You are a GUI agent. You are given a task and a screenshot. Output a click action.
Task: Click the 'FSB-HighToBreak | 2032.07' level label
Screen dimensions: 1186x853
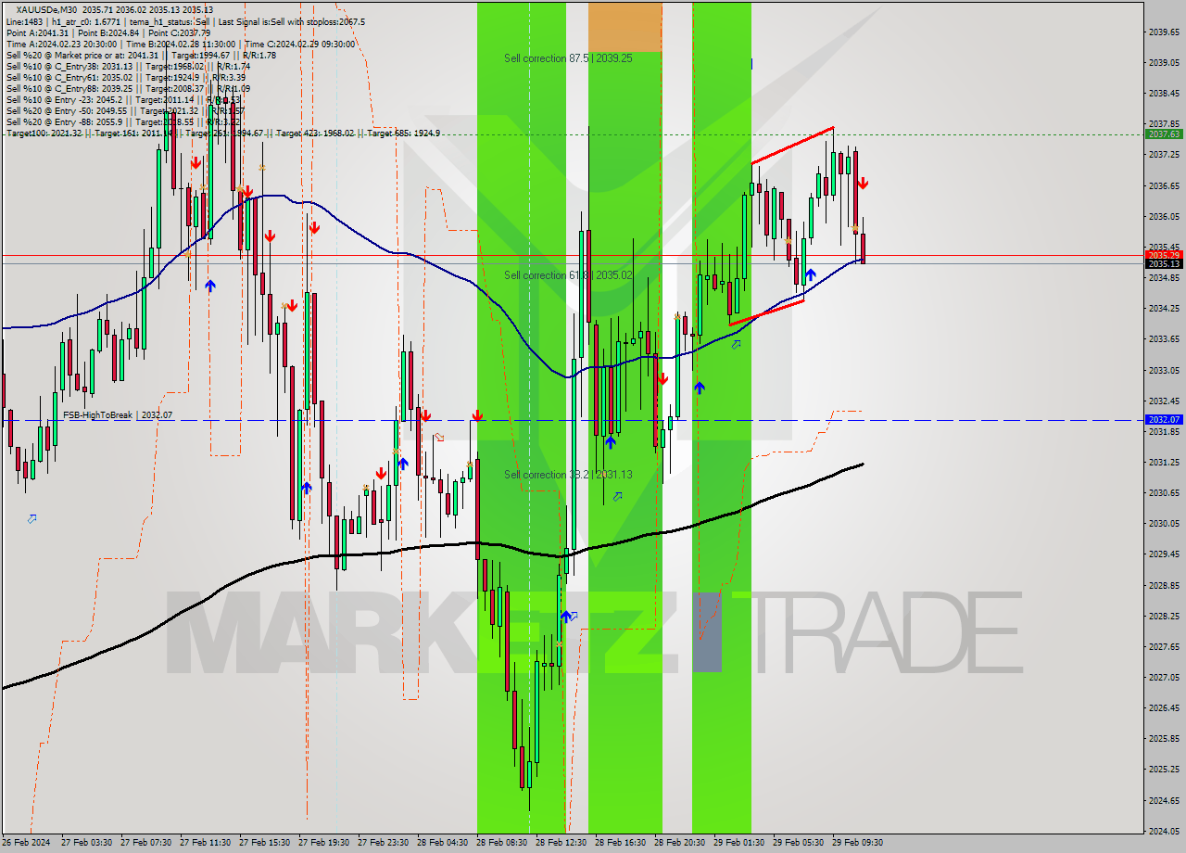pos(118,415)
